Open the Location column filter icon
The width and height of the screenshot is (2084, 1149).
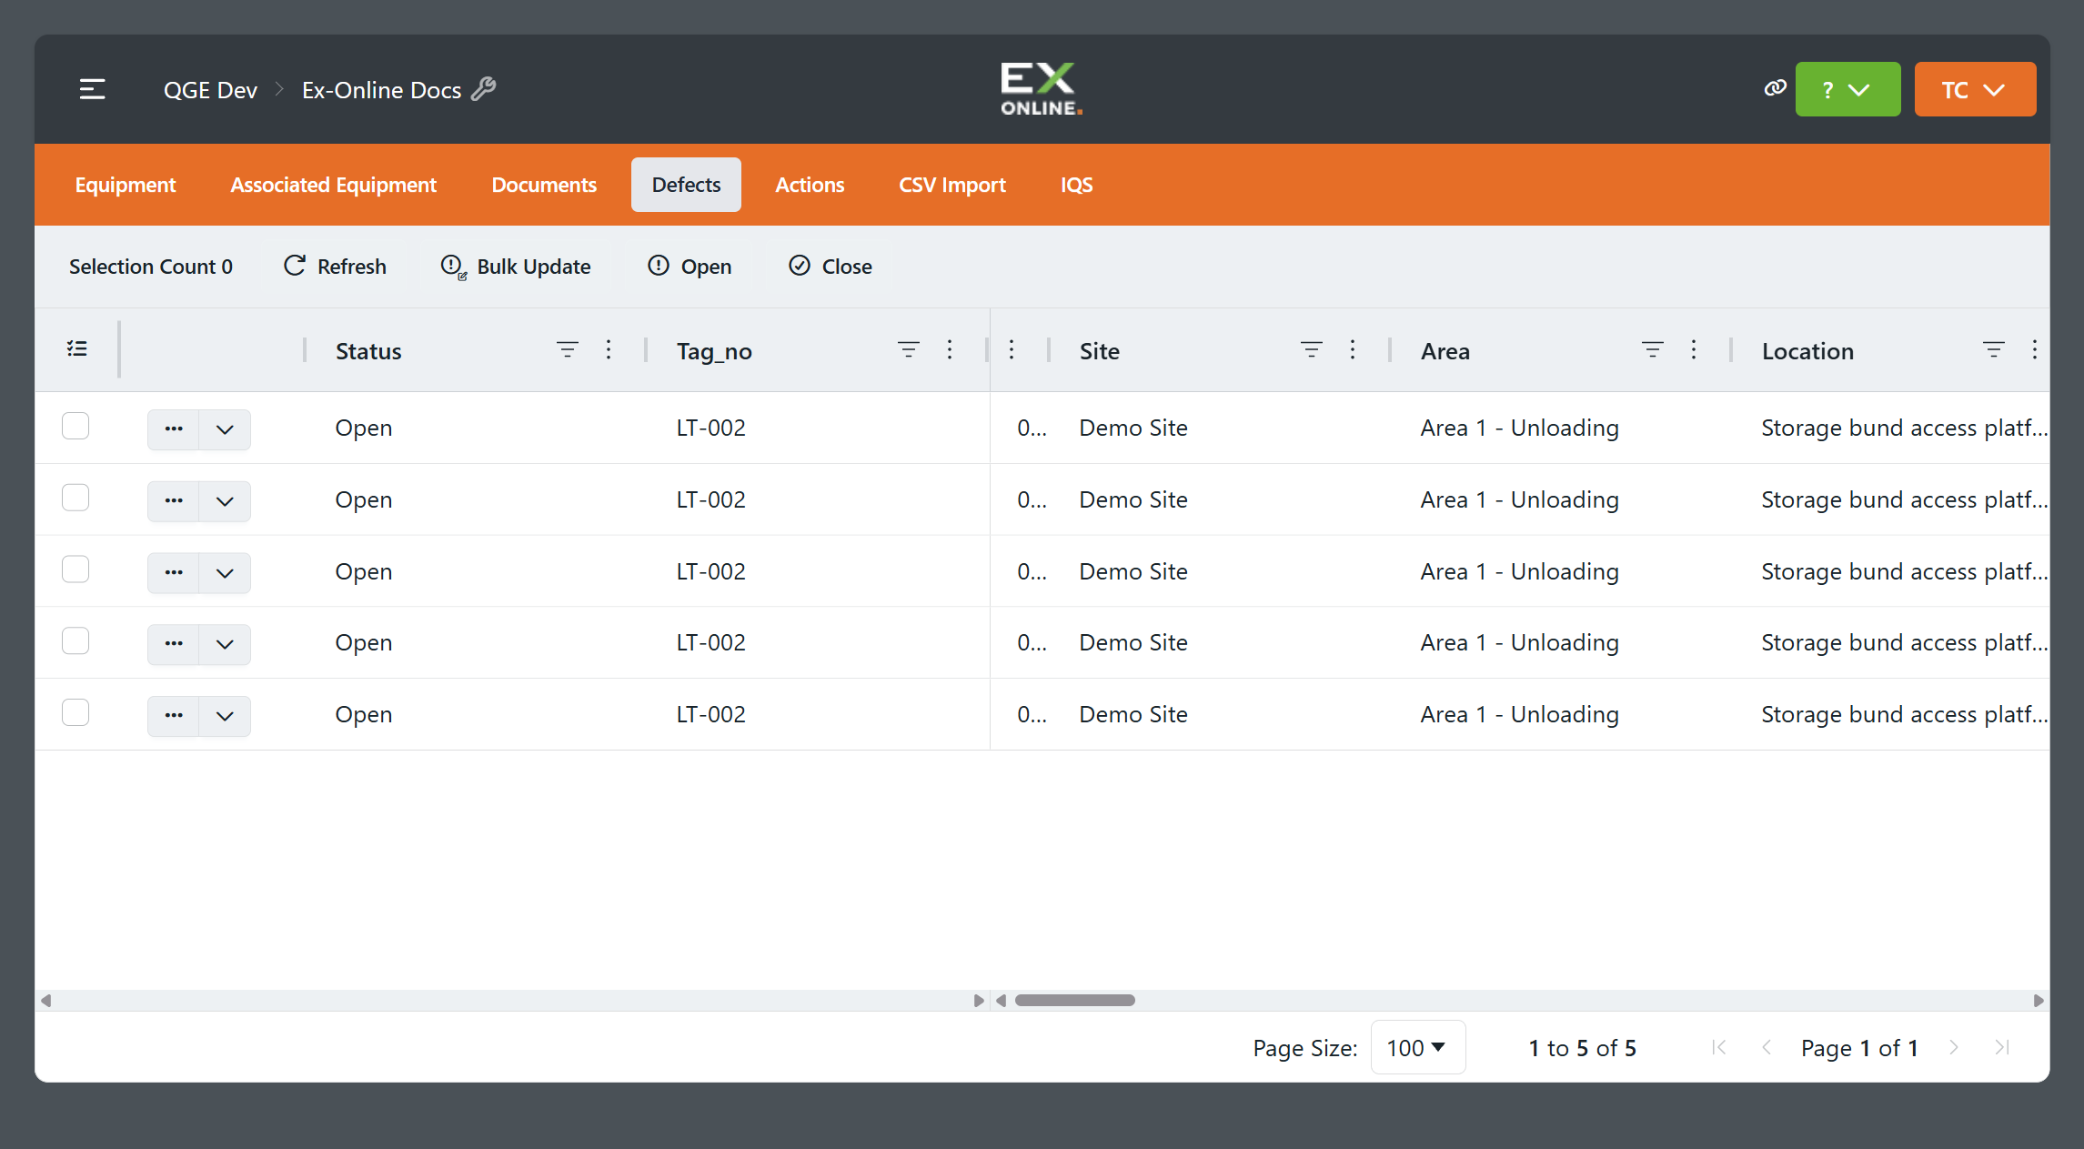[x=1993, y=349]
